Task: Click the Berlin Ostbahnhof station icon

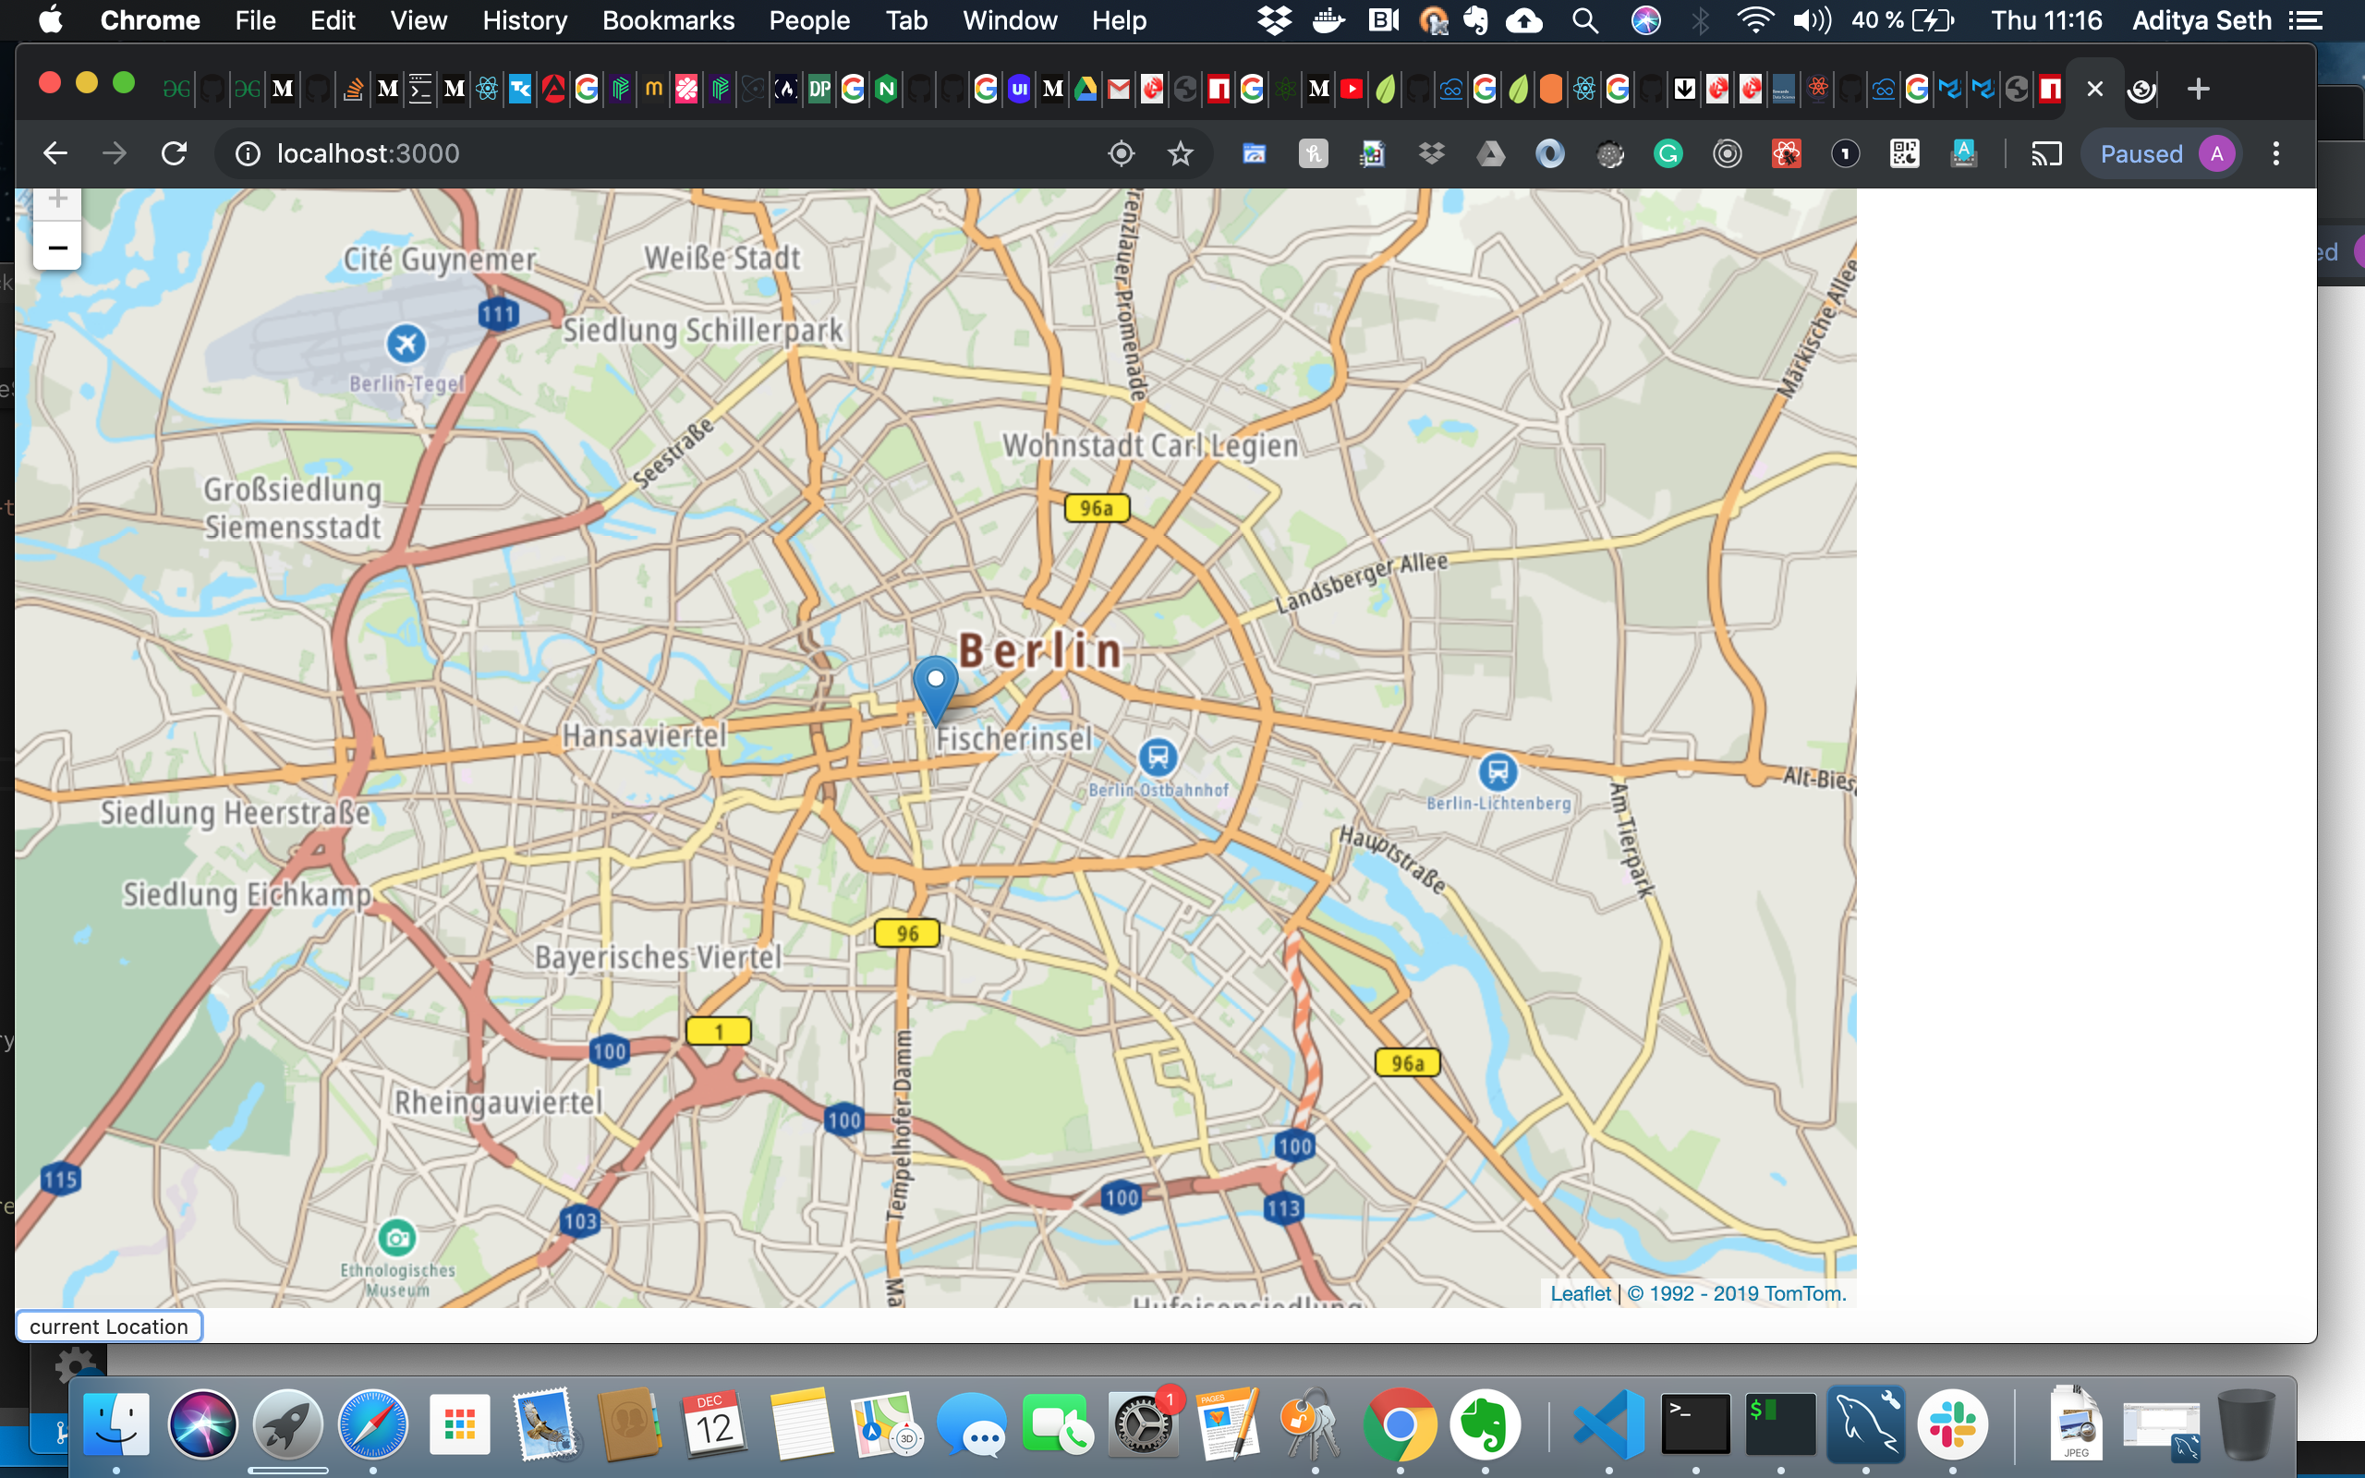Action: pos(1158,756)
